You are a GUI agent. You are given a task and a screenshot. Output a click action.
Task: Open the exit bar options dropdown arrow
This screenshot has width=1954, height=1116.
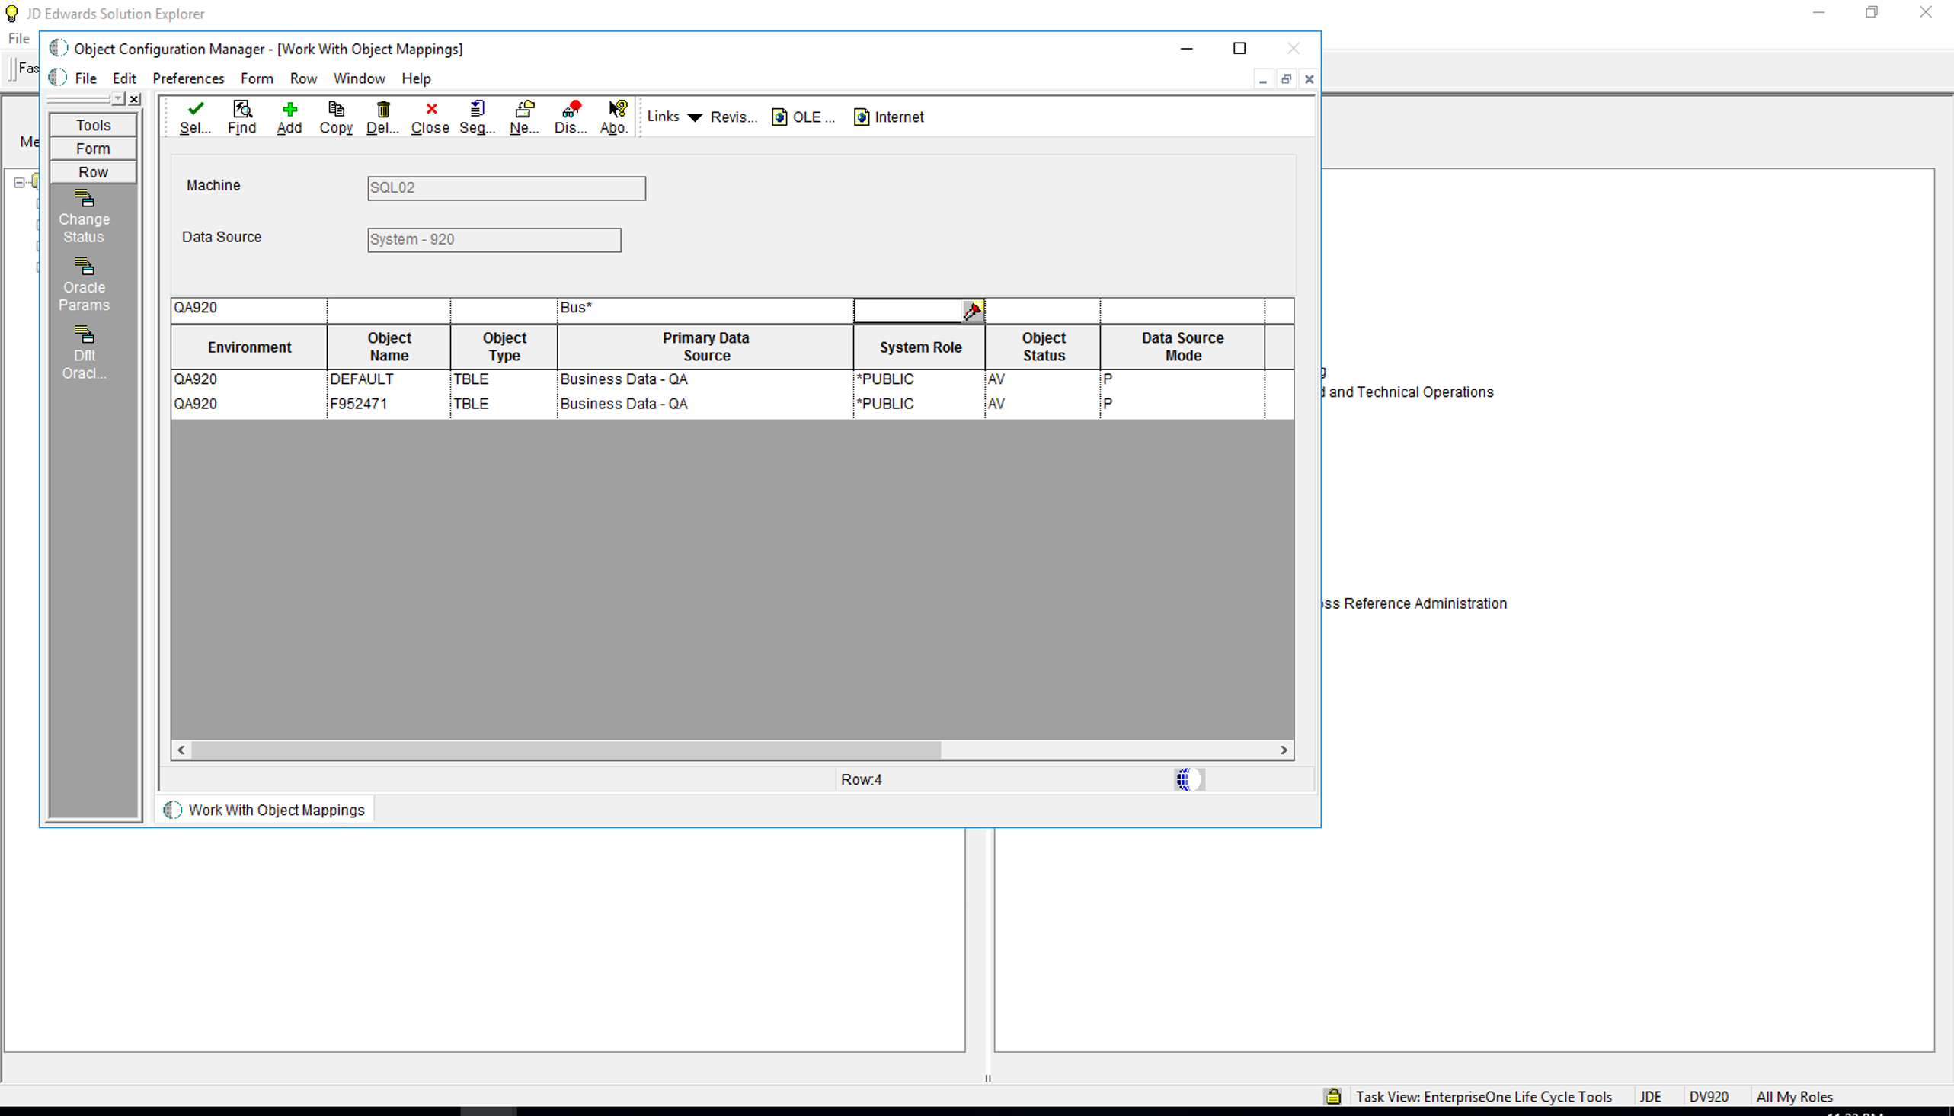click(x=117, y=99)
